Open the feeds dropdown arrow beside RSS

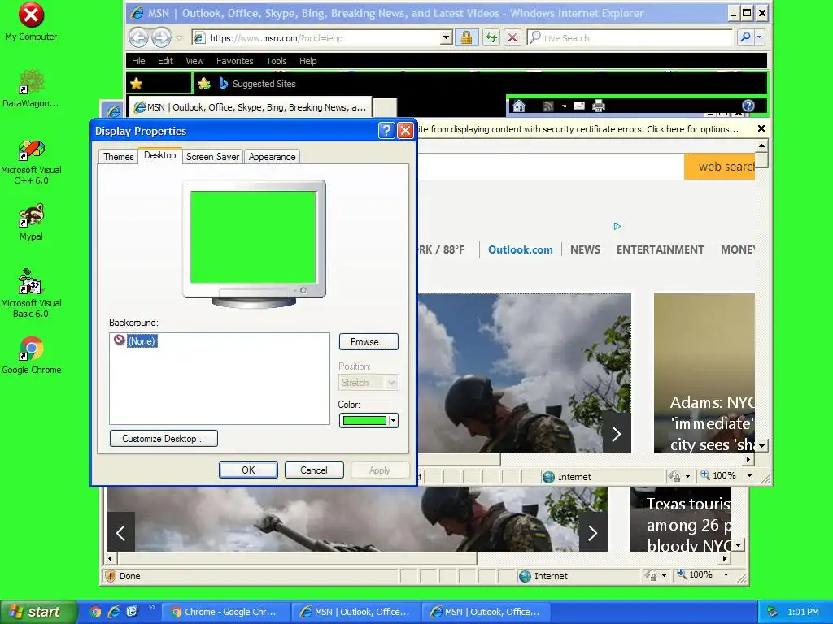pyautogui.click(x=565, y=106)
